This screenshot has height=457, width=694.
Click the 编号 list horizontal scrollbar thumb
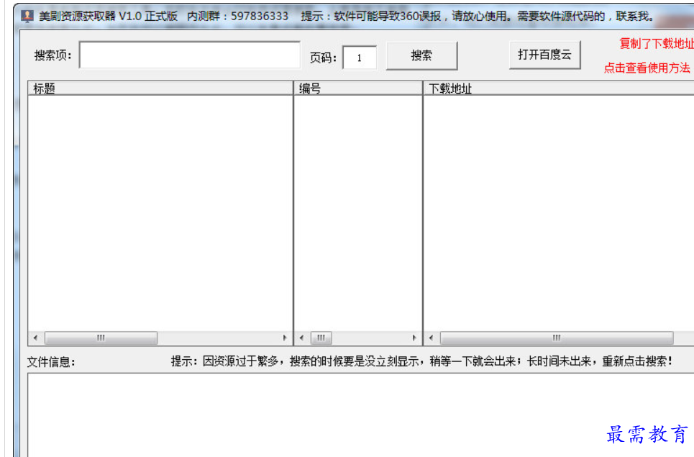321,338
